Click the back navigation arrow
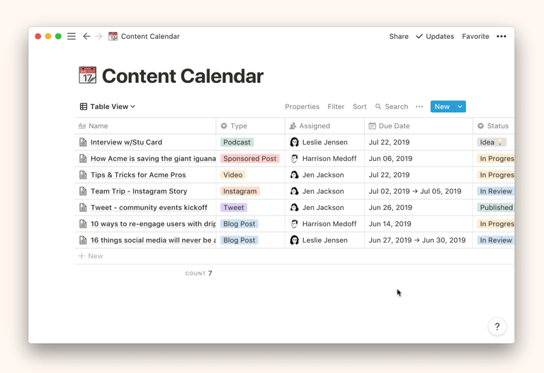The width and height of the screenshot is (544, 373). [86, 36]
